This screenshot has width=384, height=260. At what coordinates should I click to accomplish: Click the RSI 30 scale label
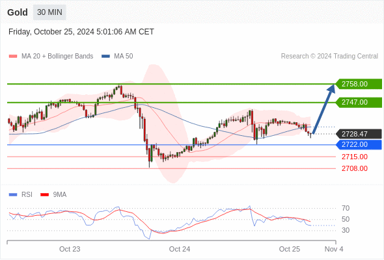346,230
